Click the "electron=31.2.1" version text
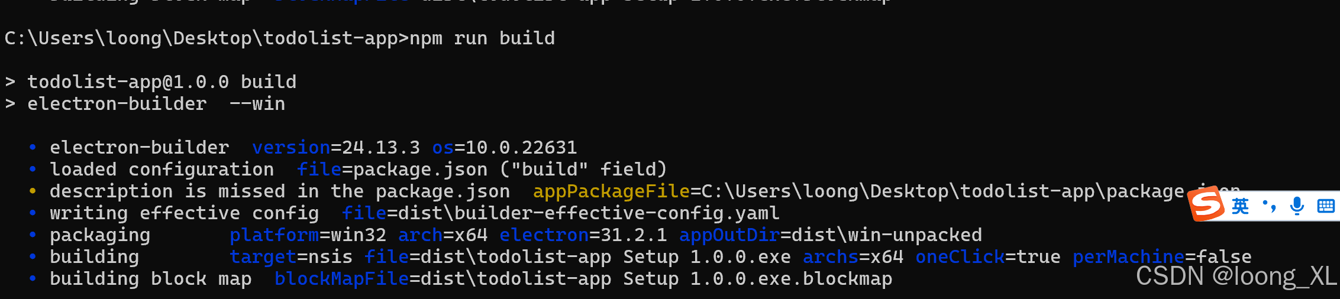Image resolution: width=1340 pixels, height=299 pixels. pos(583,235)
